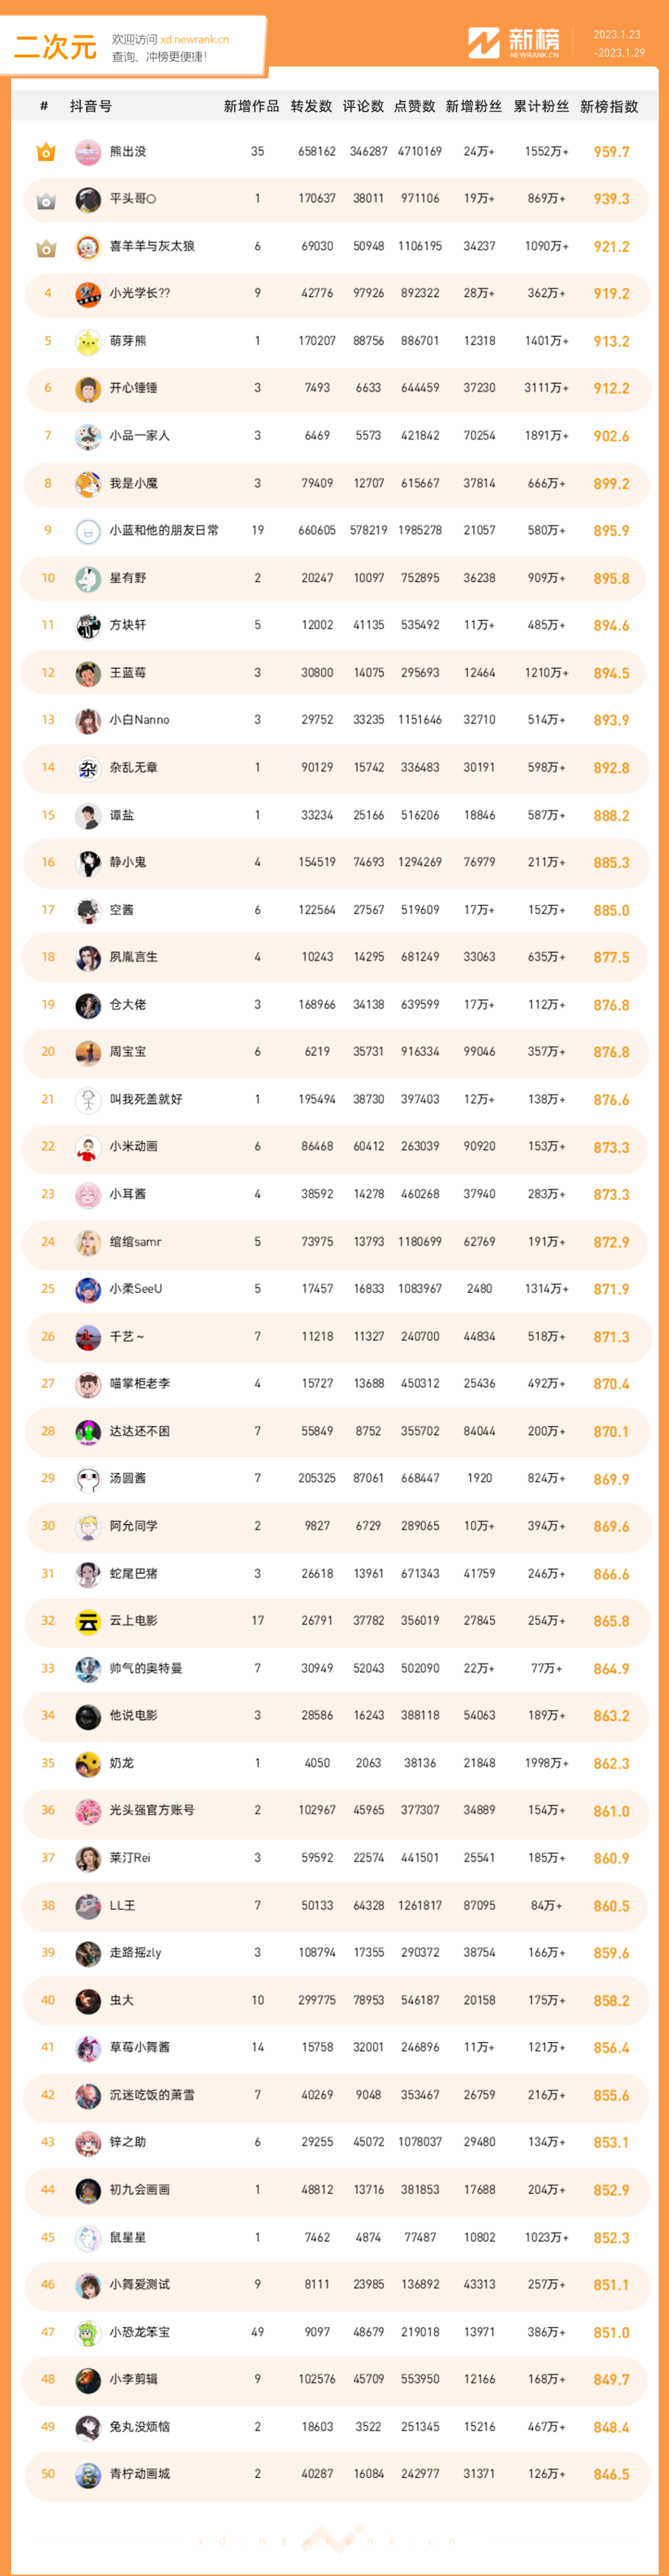
Task: Click the silver crown rank-two icon
Action: [46, 200]
